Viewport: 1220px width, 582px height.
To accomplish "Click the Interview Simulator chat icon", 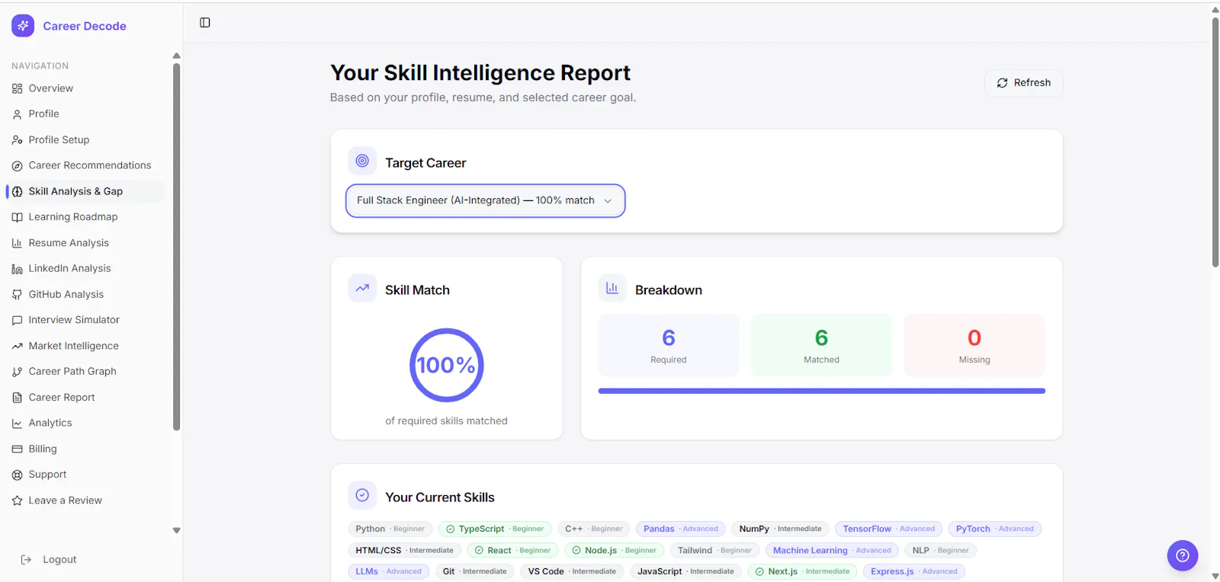I will (17, 320).
